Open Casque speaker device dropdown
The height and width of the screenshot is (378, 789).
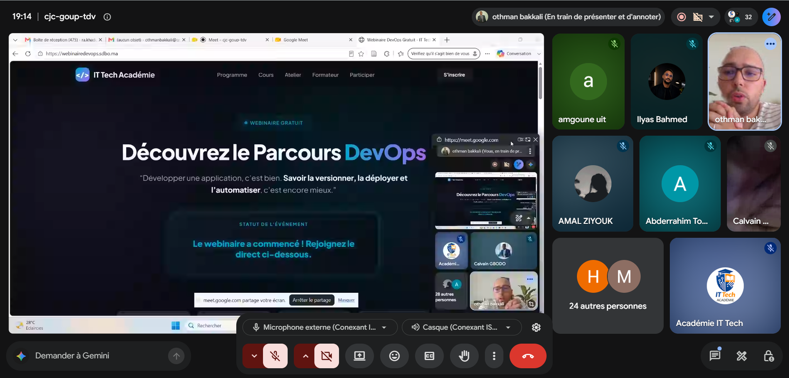pyautogui.click(x=462, y=327)
